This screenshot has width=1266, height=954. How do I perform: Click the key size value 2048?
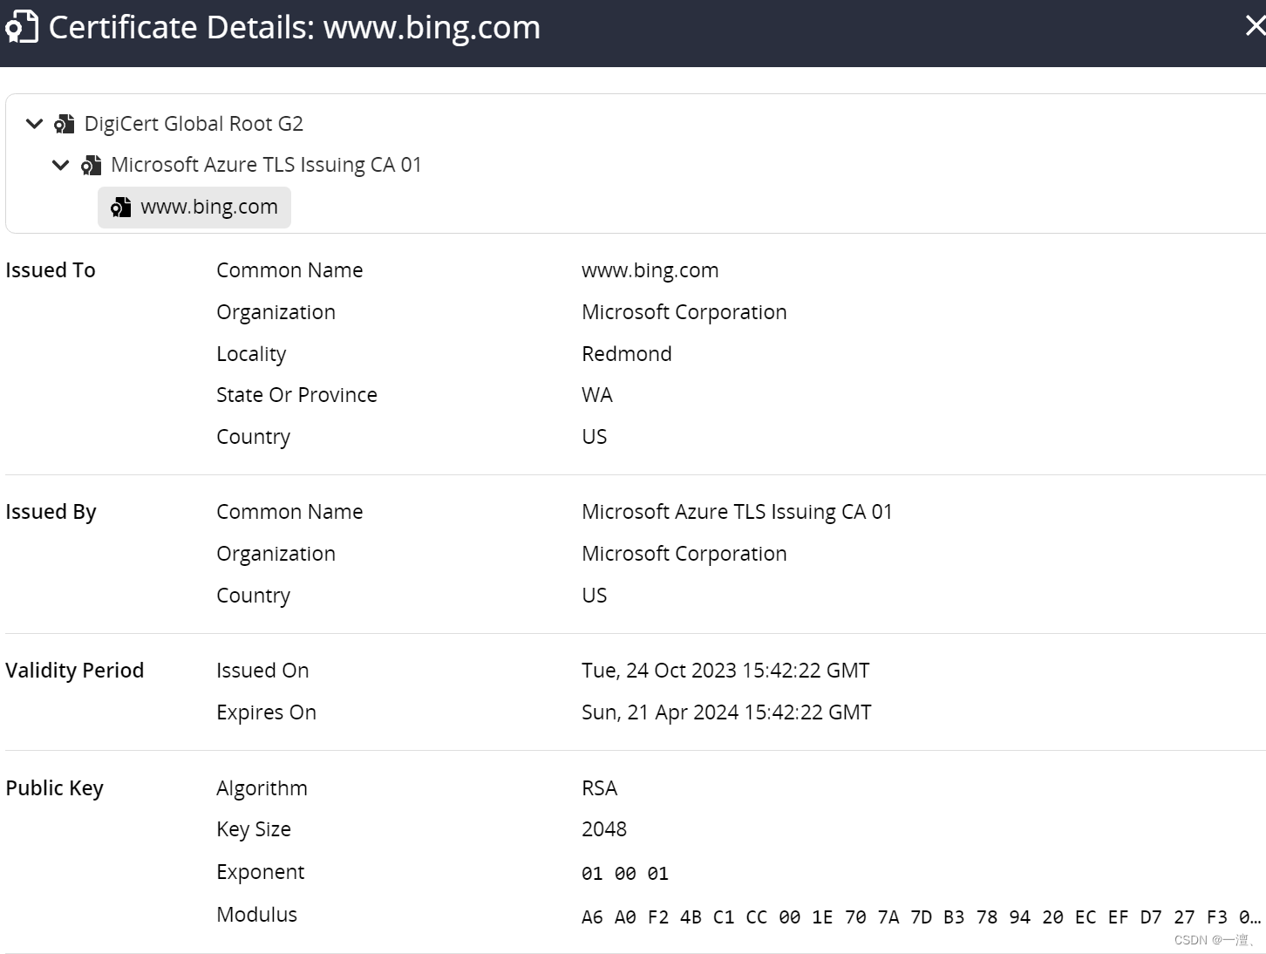[x=604, y=829]
